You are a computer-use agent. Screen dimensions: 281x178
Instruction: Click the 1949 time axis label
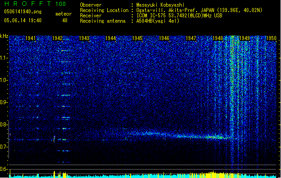click(244, 38)
